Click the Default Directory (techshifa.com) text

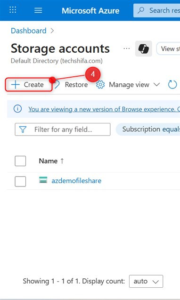tap(57, 61)
